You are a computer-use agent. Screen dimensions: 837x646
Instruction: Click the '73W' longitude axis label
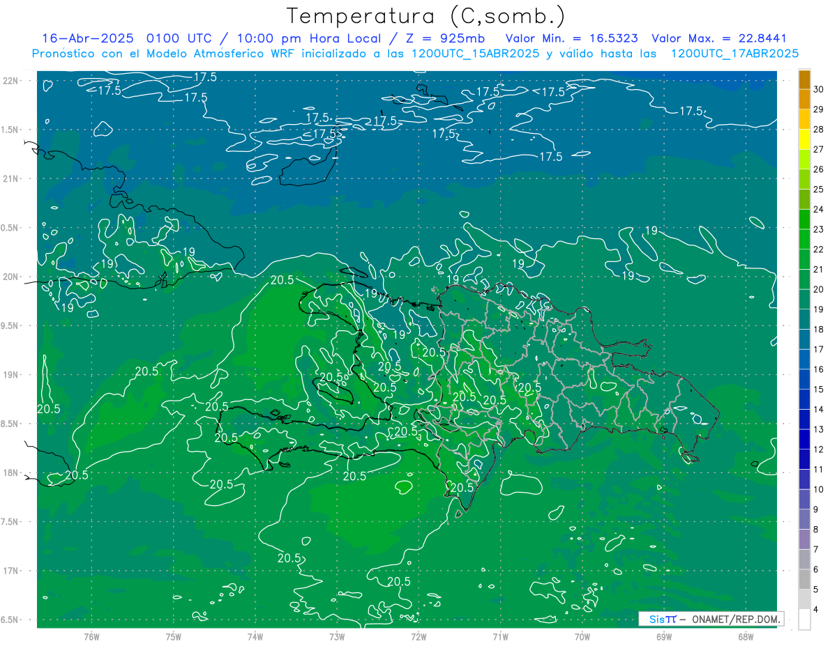337,637
